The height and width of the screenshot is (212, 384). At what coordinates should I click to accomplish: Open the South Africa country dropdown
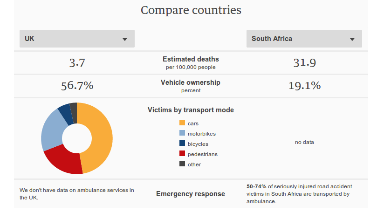[x=304, y=39]
